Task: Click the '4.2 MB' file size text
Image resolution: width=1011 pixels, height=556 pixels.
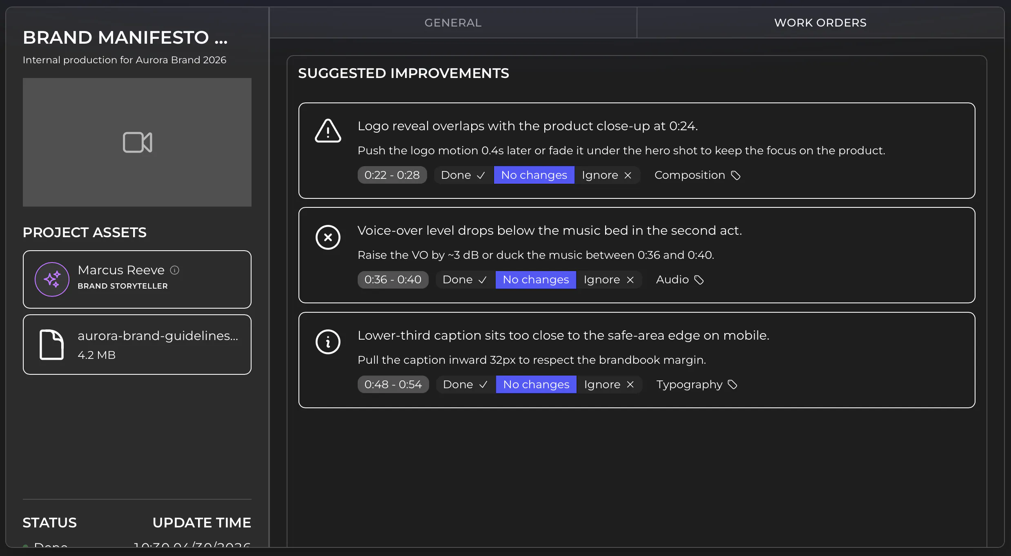Action: tap(97, 355)
